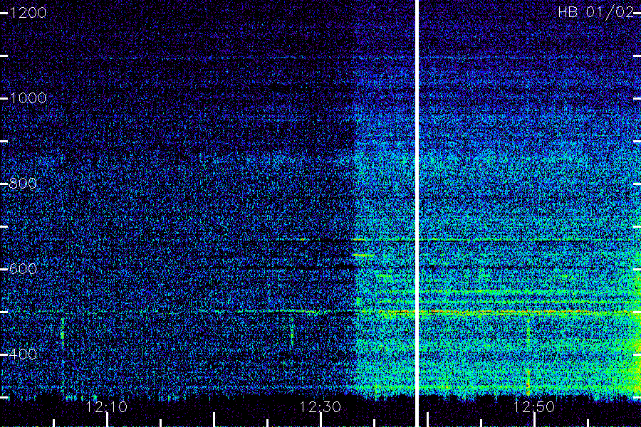The height and width of the screenshot is (427, 641).
Task: Click the HB 01/02 date label
Action: [595, 12]
